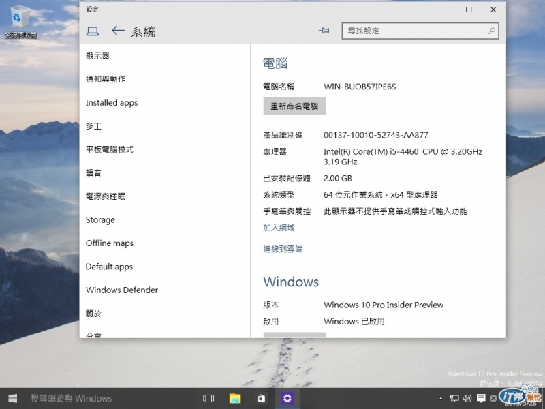Open the Windows Start menu
Screen dimensions: 545x409
(x=13, y=398)
